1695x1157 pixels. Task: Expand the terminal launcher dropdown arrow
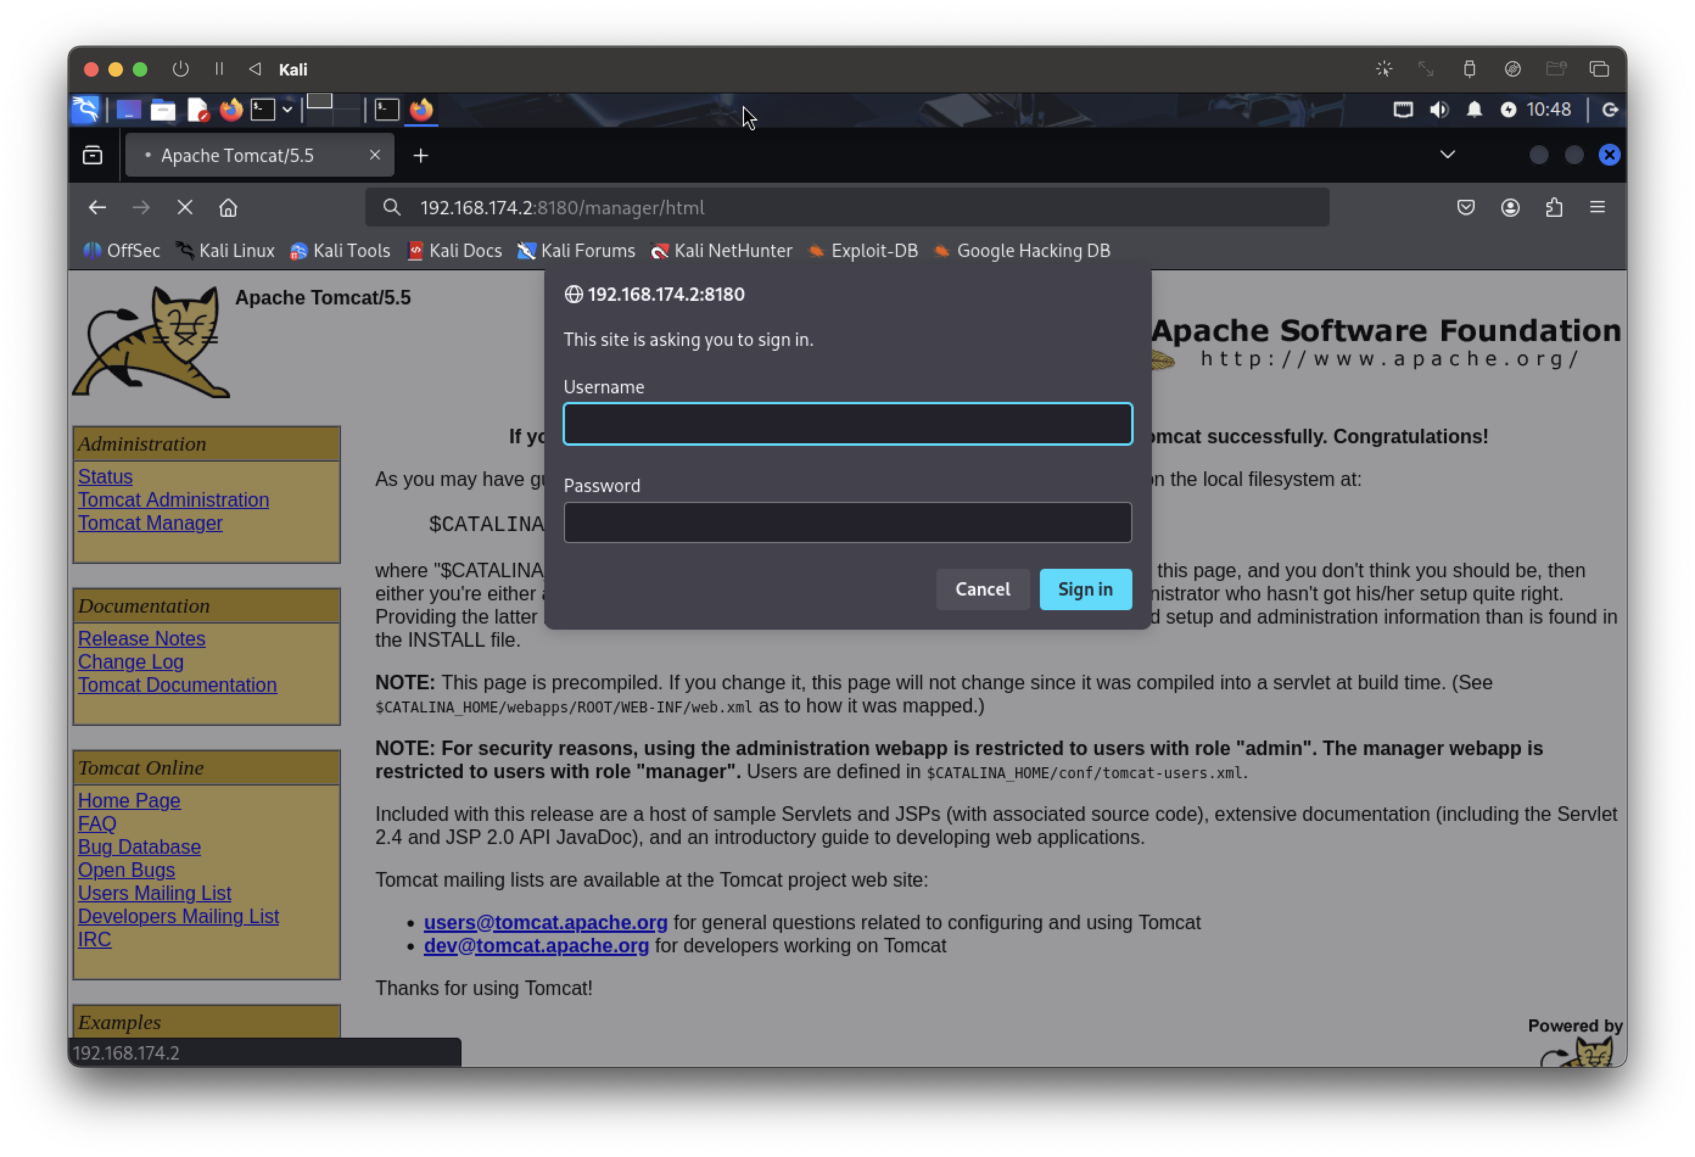pyautogui.click(x=287, y=110)
